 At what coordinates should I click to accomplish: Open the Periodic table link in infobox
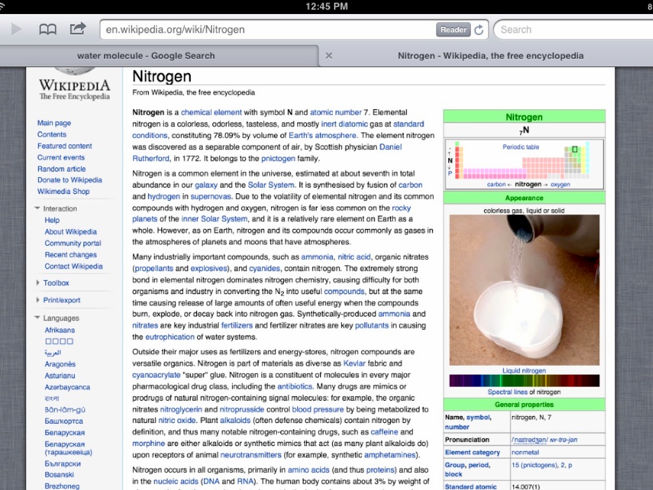pyautogui.click(x=520, y=147)
